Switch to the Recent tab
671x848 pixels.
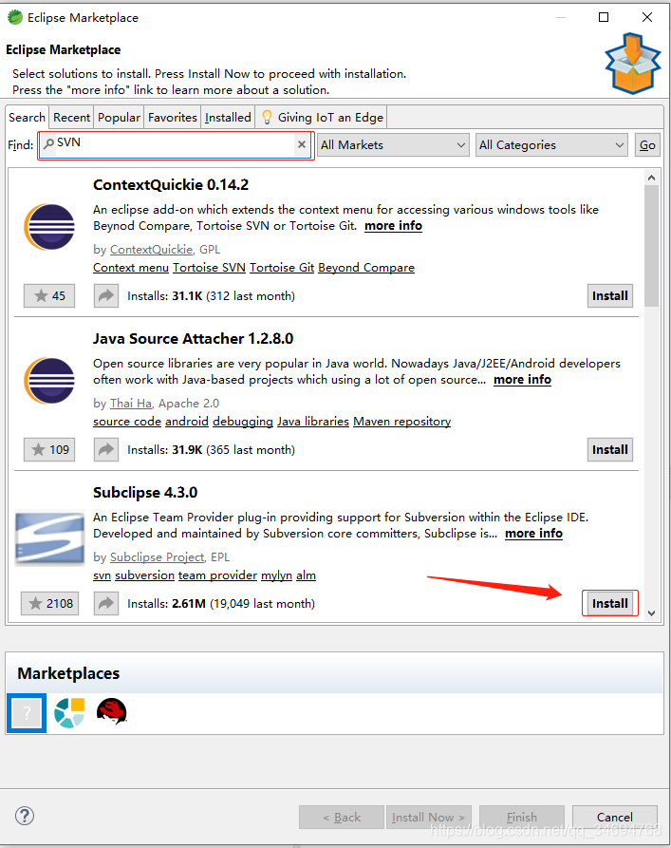(x=71, y=118)
